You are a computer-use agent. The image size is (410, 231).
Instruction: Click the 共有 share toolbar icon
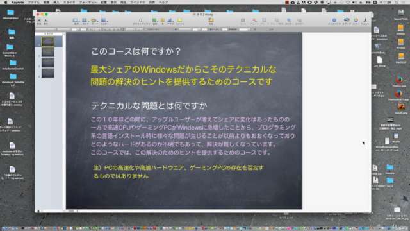211,21
